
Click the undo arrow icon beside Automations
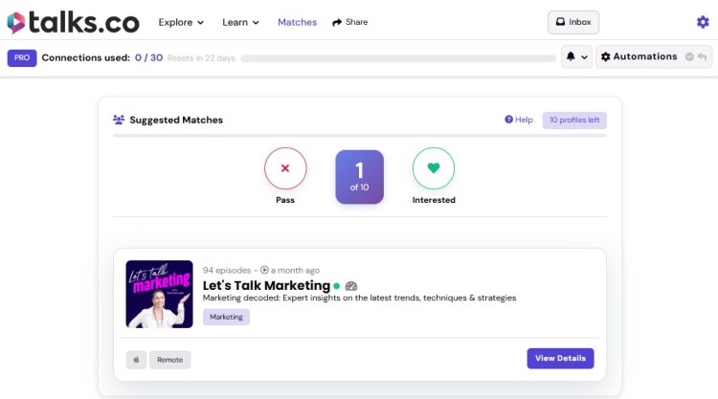(x=702, y=56)
